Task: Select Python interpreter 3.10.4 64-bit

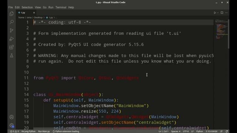Action: click(x=211, y=132)
